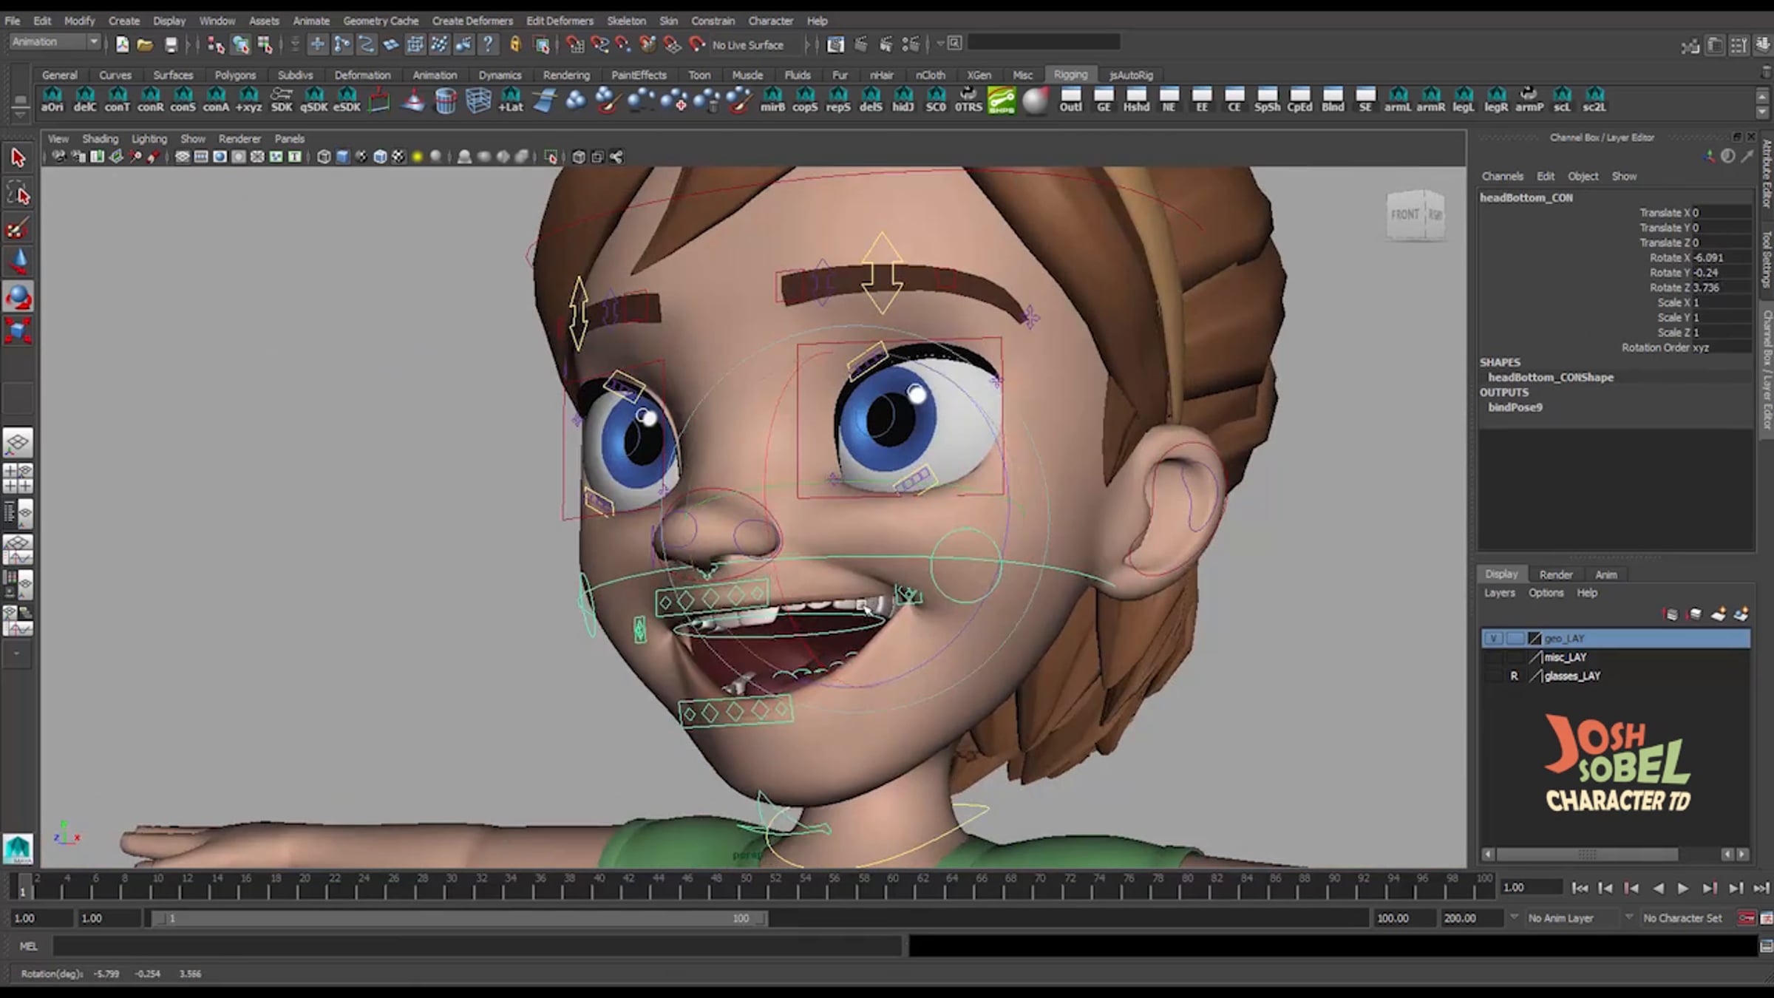Click the lock selection padlock icon

516,44
